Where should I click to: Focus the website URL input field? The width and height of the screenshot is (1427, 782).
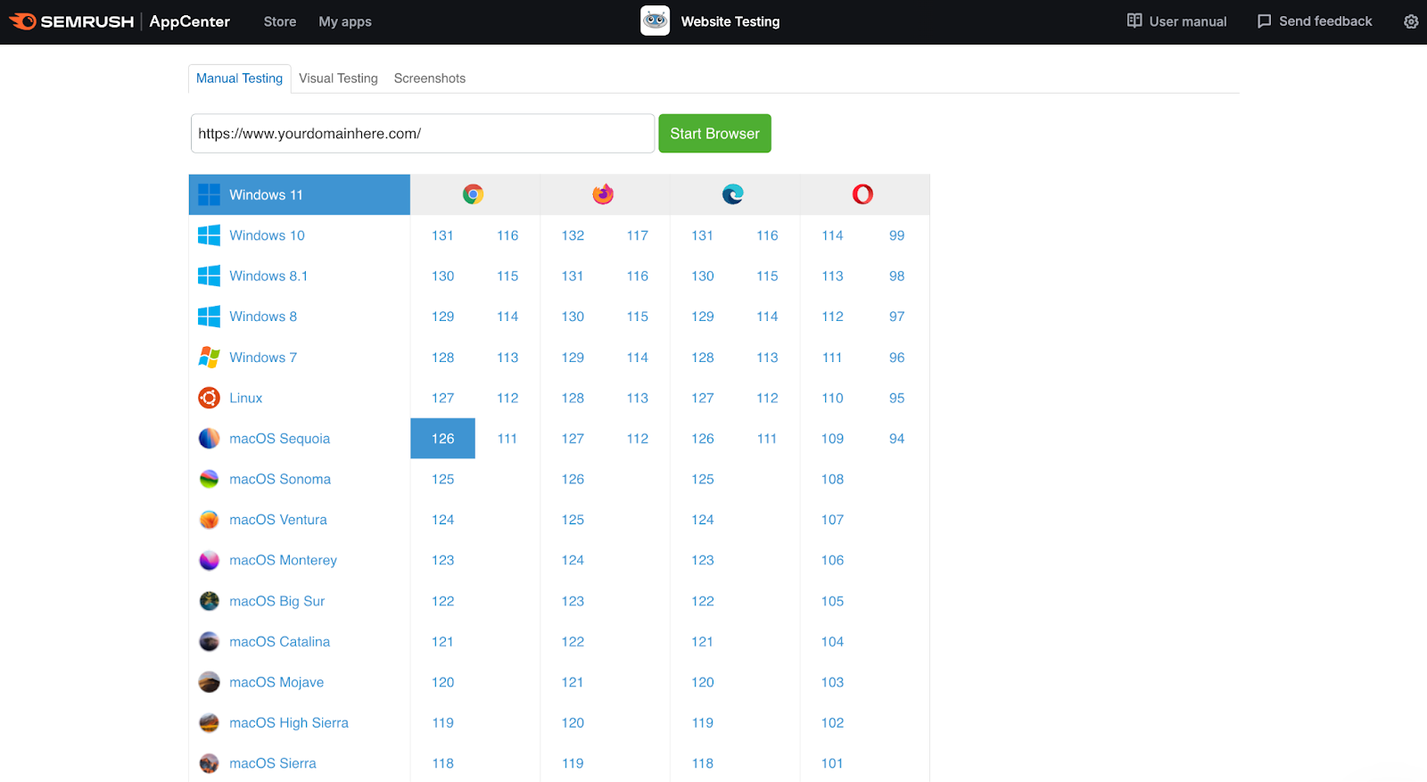(x=423, y=134)
